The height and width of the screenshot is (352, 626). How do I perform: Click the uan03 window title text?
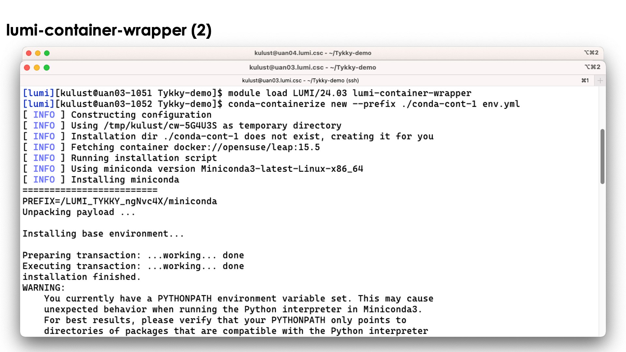coord(313,67)
